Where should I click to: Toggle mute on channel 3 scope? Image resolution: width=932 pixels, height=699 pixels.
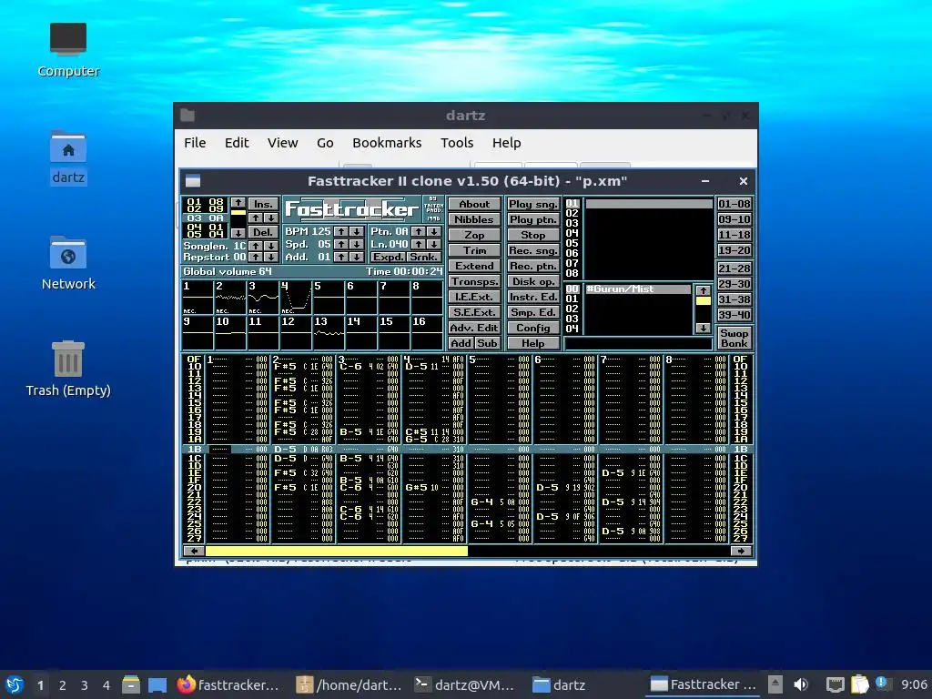[x=263, y=298]
